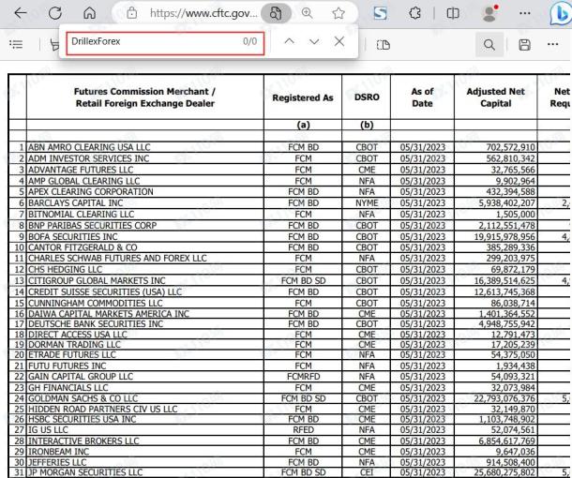The image size is (572, 478).
Task: Open the browser home page
Action: click(x=89, y=13)
